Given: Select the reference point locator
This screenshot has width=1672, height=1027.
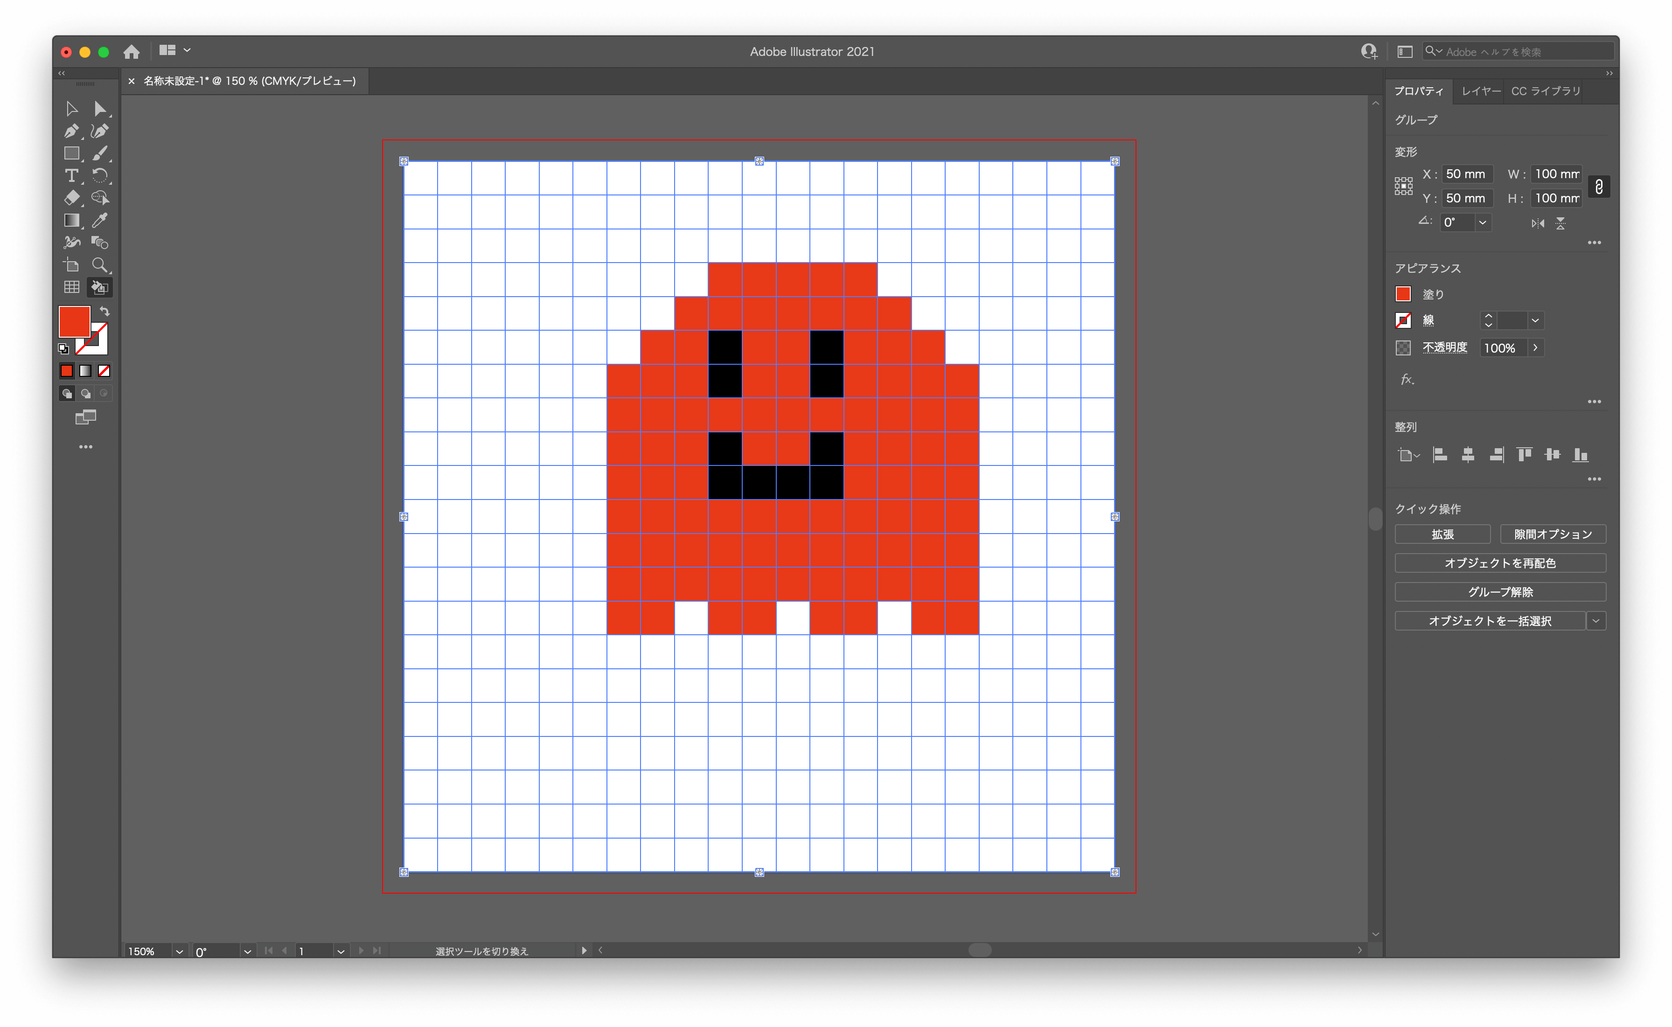Looking at the screenshot, I should pos(1404,186).
